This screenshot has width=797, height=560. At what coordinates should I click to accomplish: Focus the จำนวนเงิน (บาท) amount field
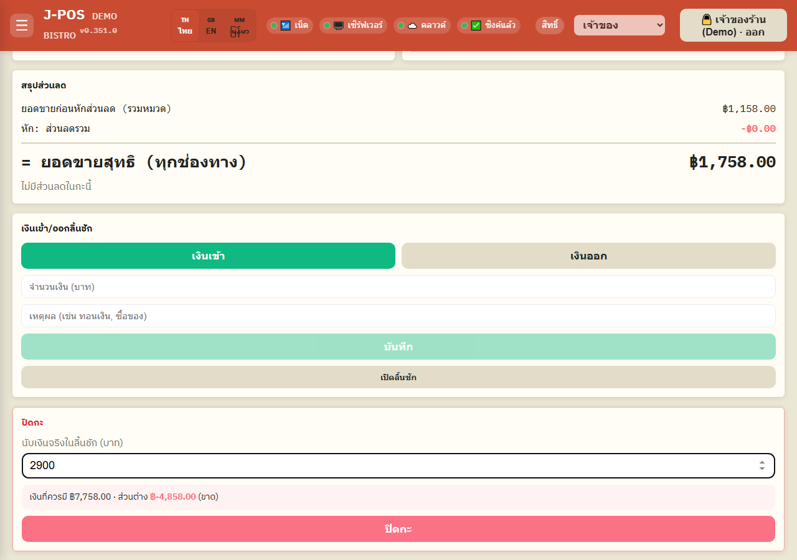pos(398,287)
